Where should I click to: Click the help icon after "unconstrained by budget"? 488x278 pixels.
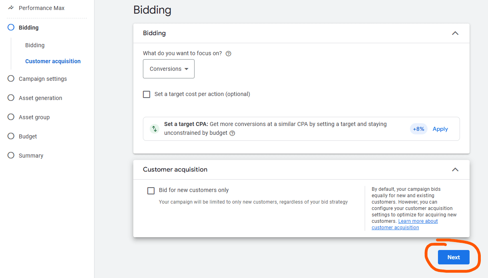[x=233, y=133]
